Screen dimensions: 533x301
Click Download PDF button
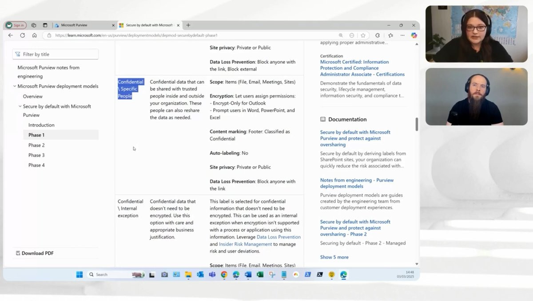click(x=35, y=253)
